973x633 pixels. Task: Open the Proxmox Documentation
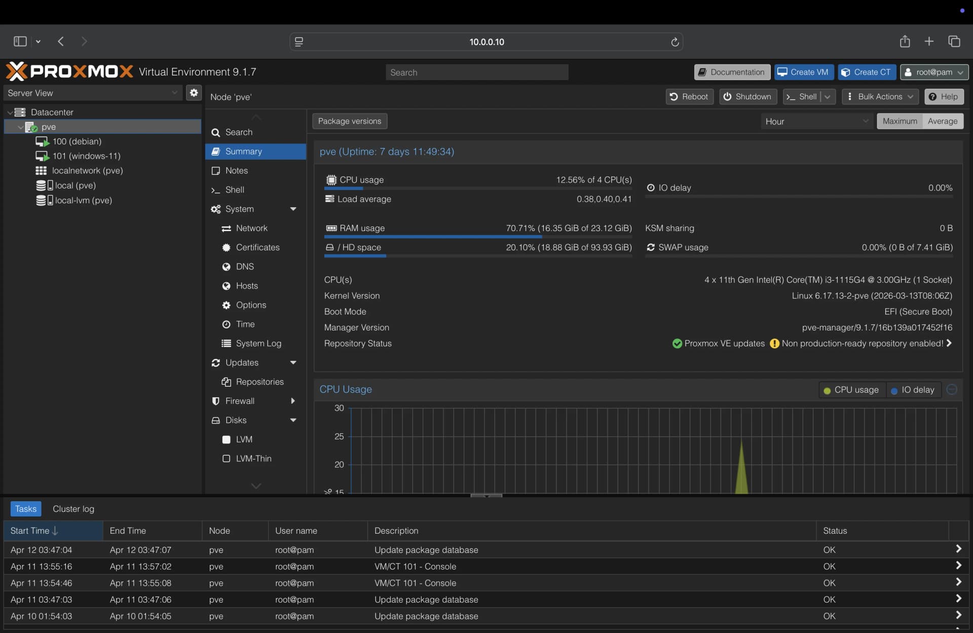(731, 72)
